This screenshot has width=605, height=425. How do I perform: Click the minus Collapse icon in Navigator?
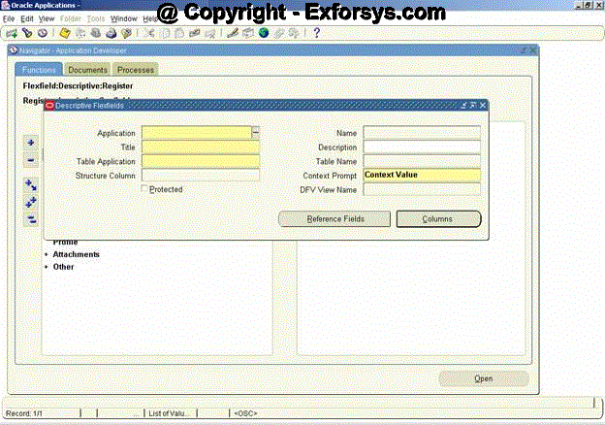(x=31, y=160)
